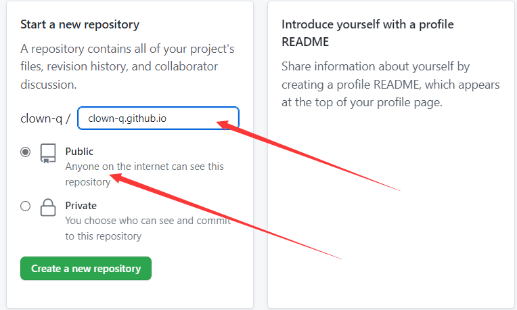Click the Public repository book icon
The image size is (517, 310).
pos(48,153)
